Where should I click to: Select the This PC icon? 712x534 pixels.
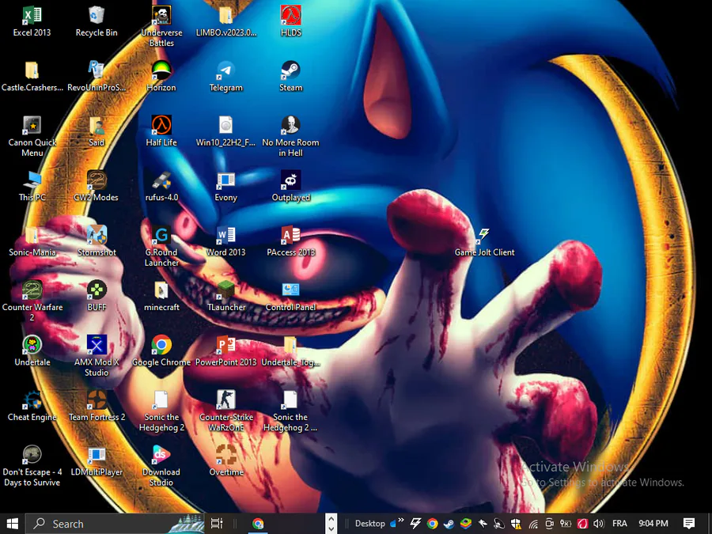(32, 187)
